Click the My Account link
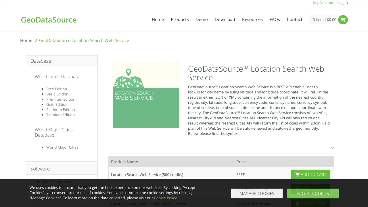Image resolution: width=368 pixels, height=207 pixels. (323, 3)
